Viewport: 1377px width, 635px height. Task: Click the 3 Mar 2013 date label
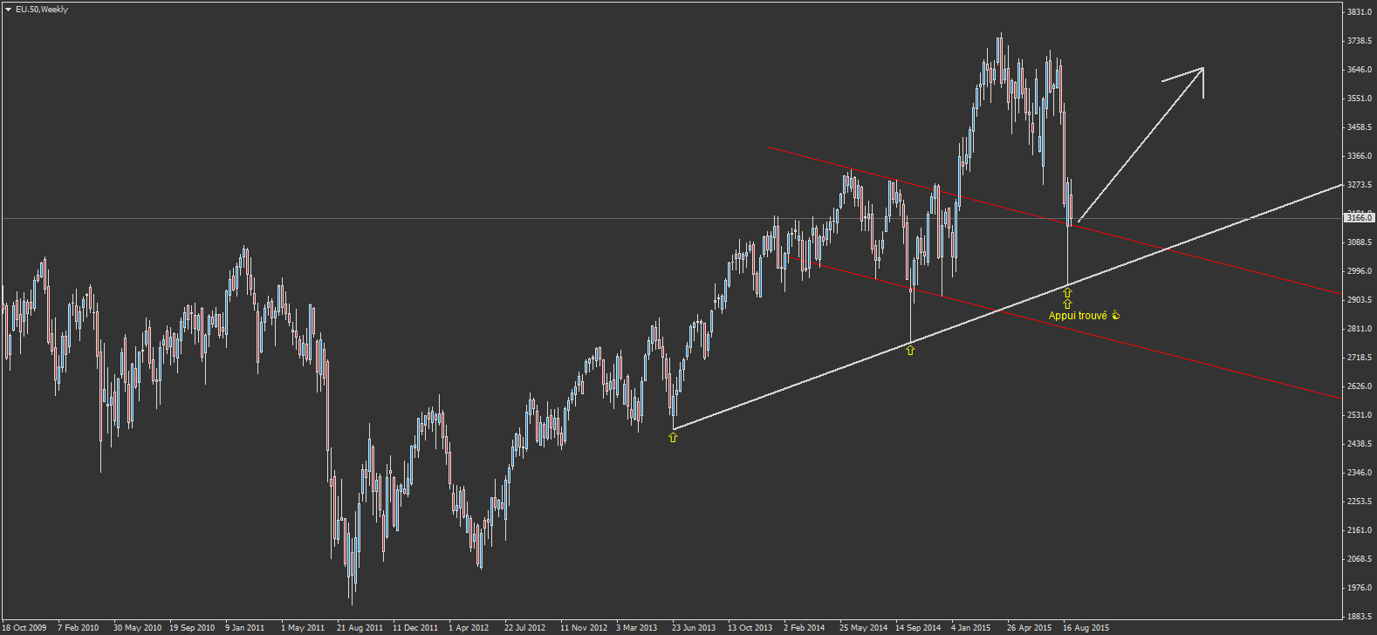[x=636, y=628]
